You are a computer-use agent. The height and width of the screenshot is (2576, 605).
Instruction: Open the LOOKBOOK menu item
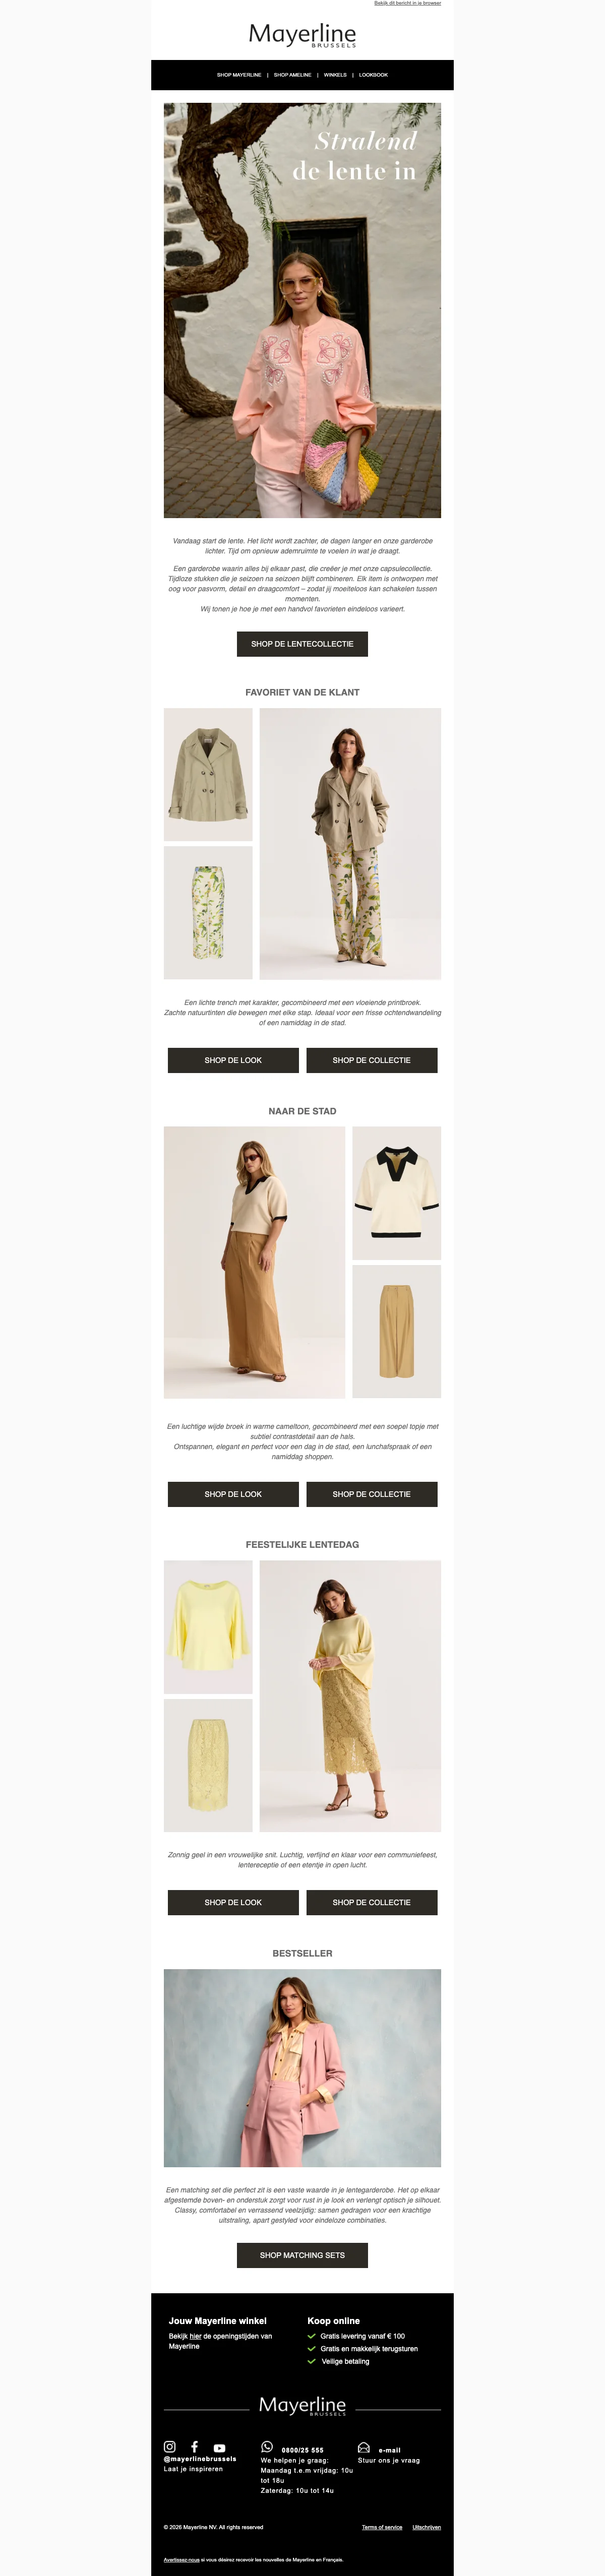pos(373,75)
